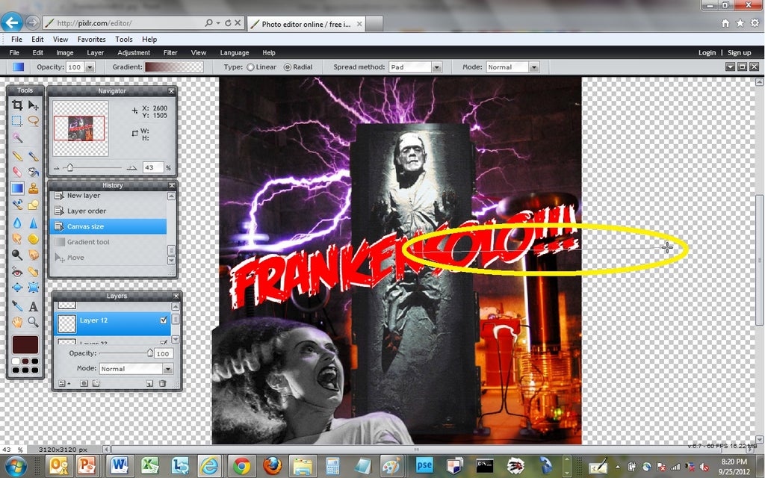
Task: Select the Move tool in Tools panel
Action: pos(33,105)
